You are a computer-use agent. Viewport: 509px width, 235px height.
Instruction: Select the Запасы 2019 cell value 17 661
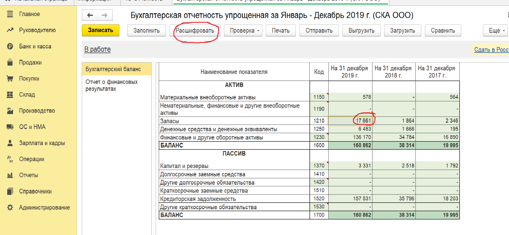(x=350, y=121)
